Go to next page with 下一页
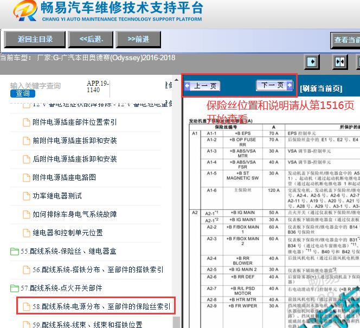360x328 pixels. 274,85
